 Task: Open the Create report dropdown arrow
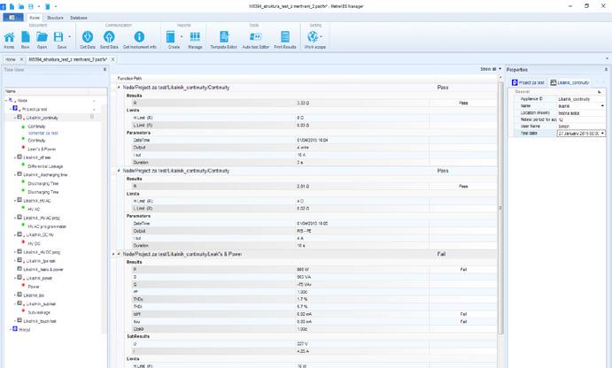[181, 37]
